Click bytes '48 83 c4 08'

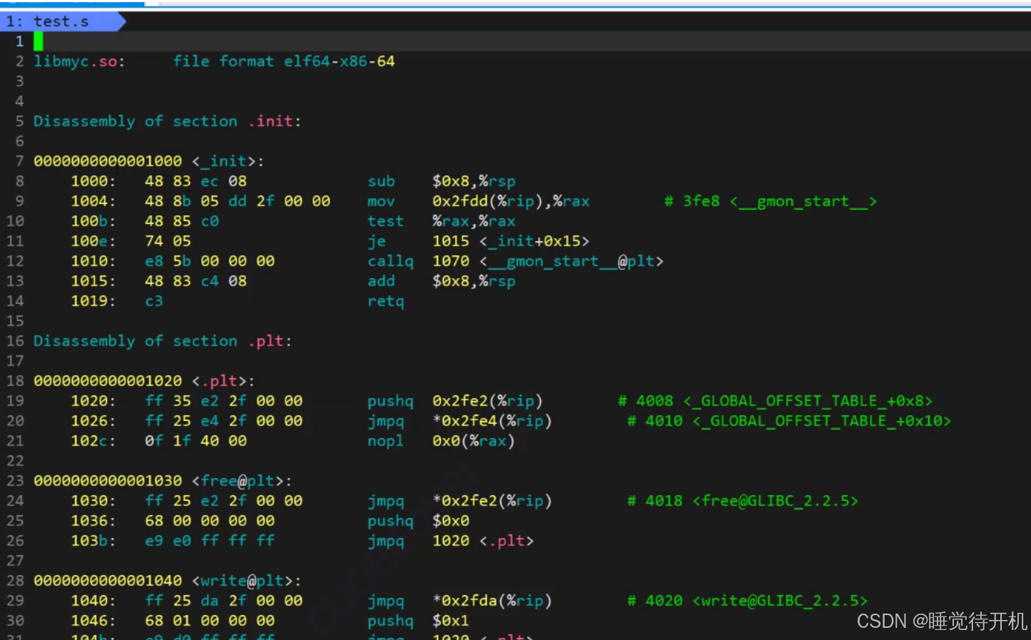[x=195, y=281]
